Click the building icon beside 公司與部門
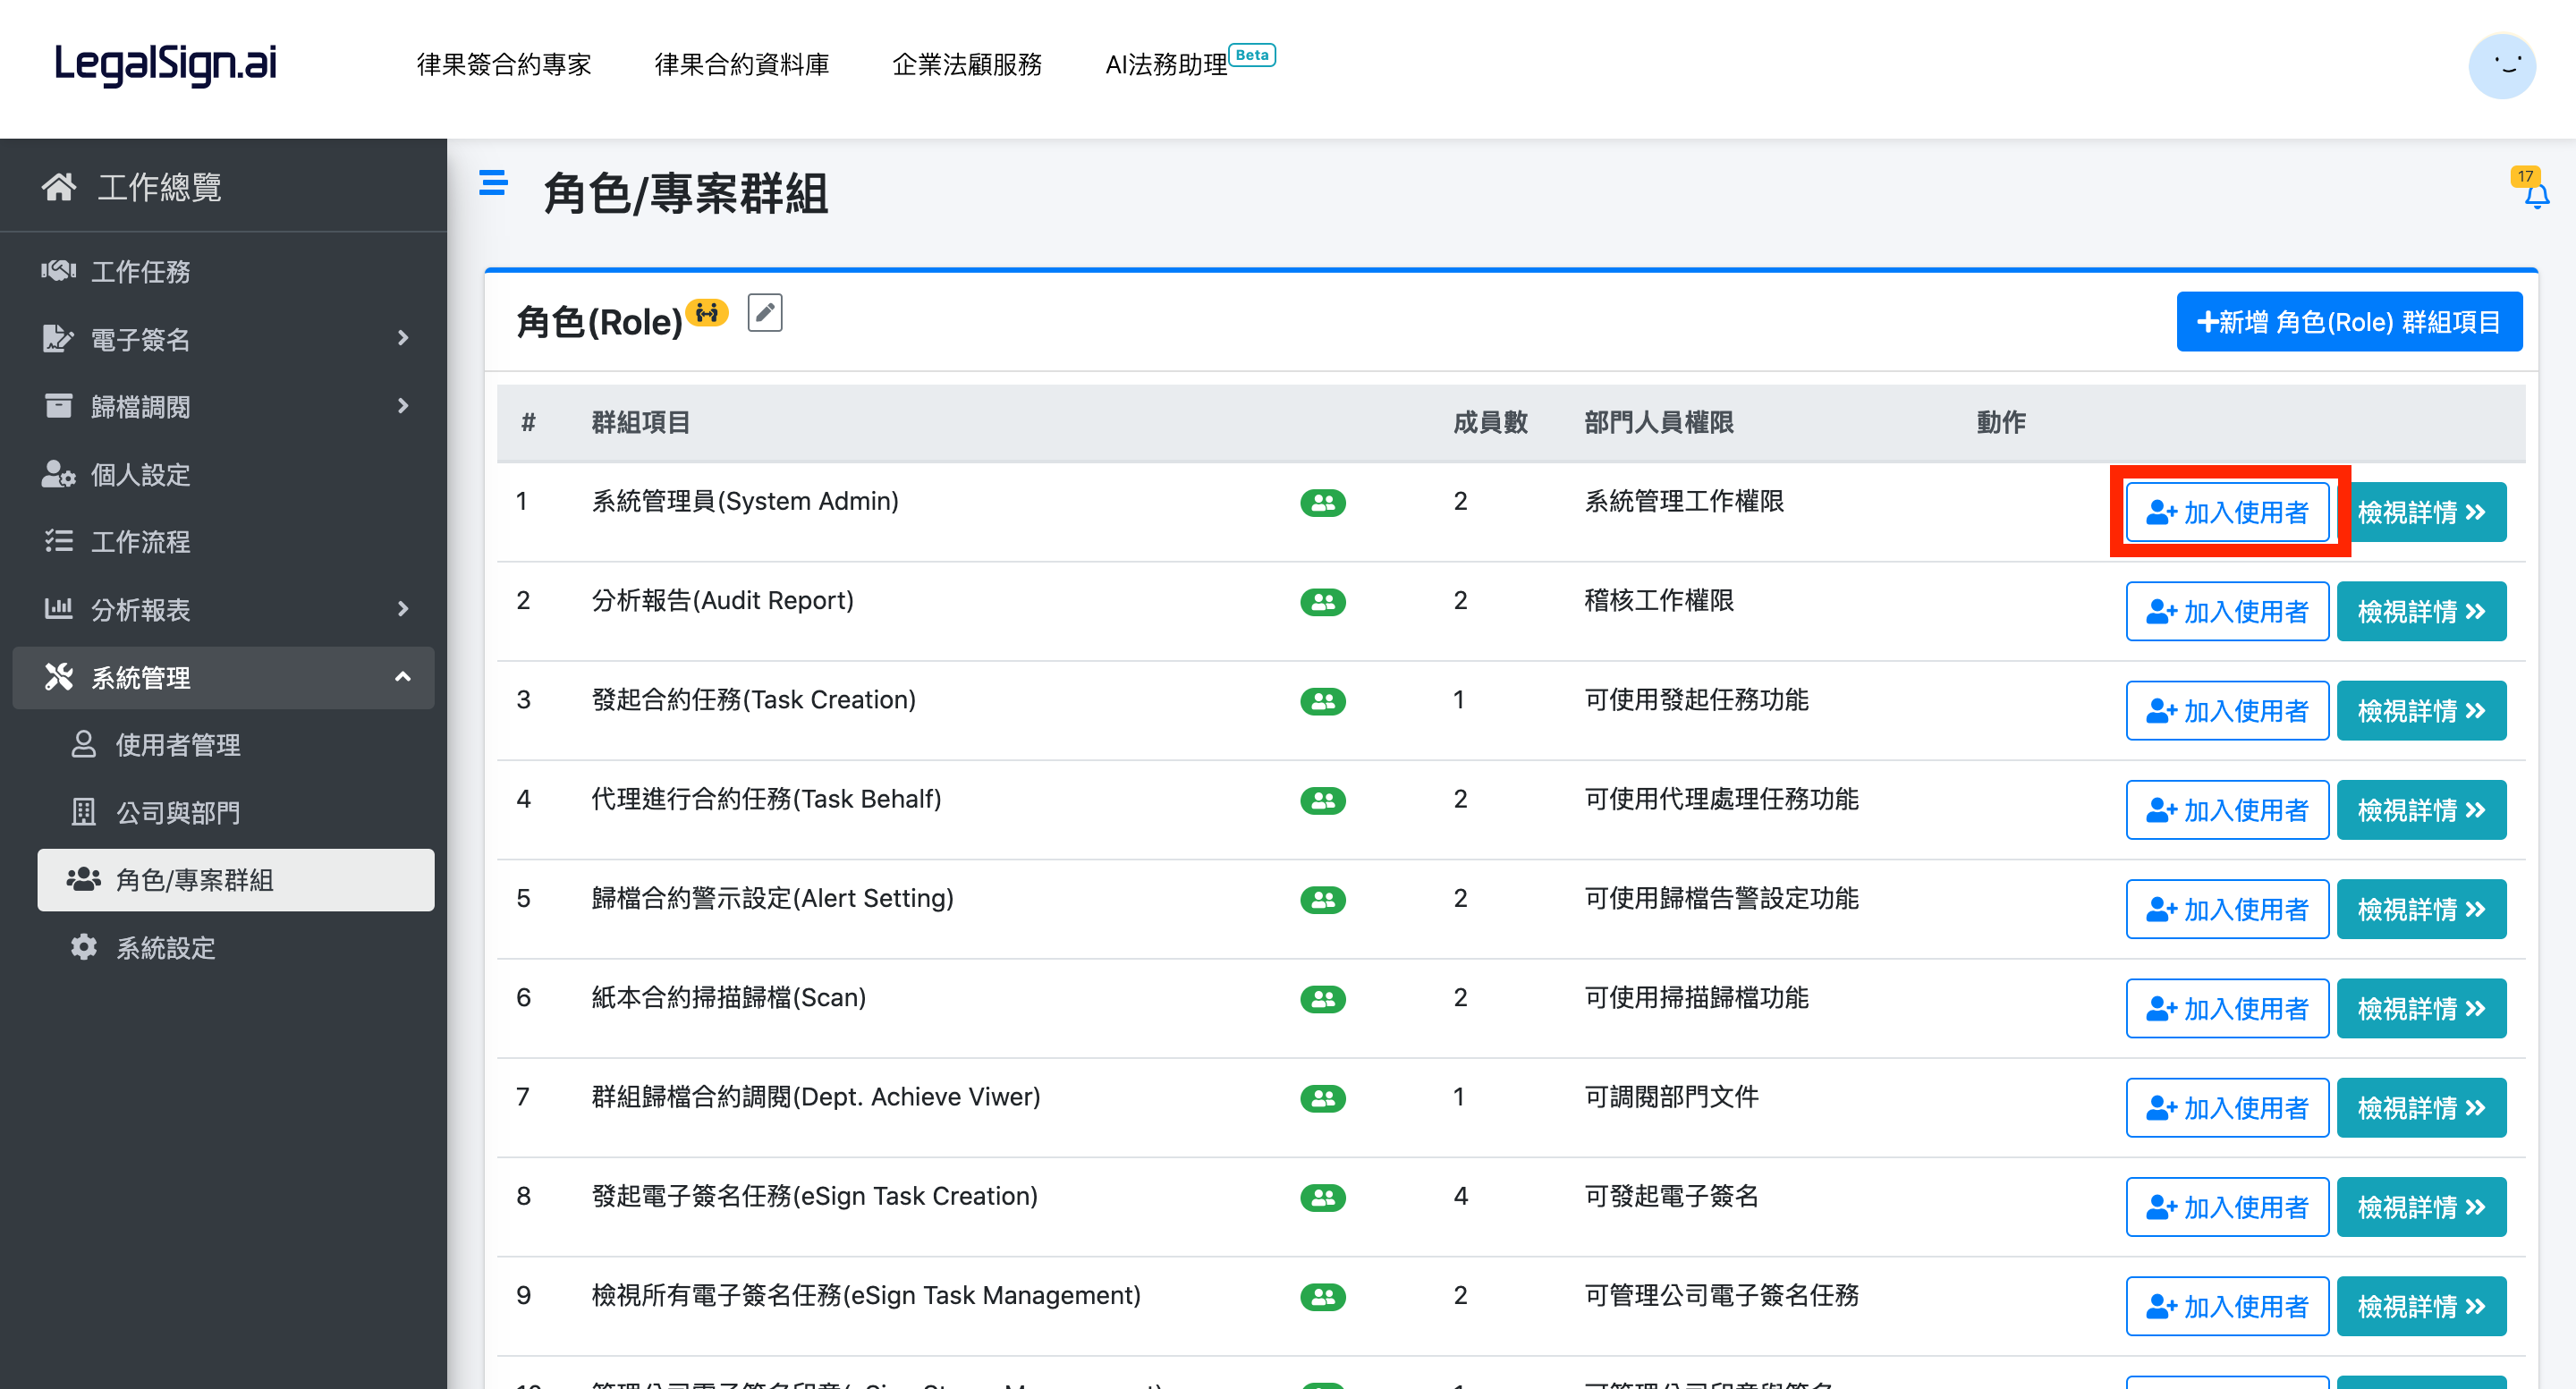Image resolution: width=2576 pixels, height=1389 pixels. coord(84,812)
